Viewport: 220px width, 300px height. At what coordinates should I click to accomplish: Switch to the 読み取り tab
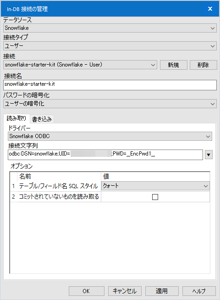[16, 118]
